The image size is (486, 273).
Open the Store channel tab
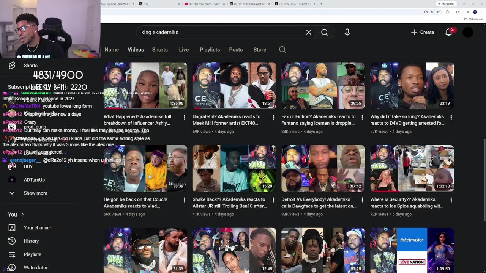[x=260, y=49]
